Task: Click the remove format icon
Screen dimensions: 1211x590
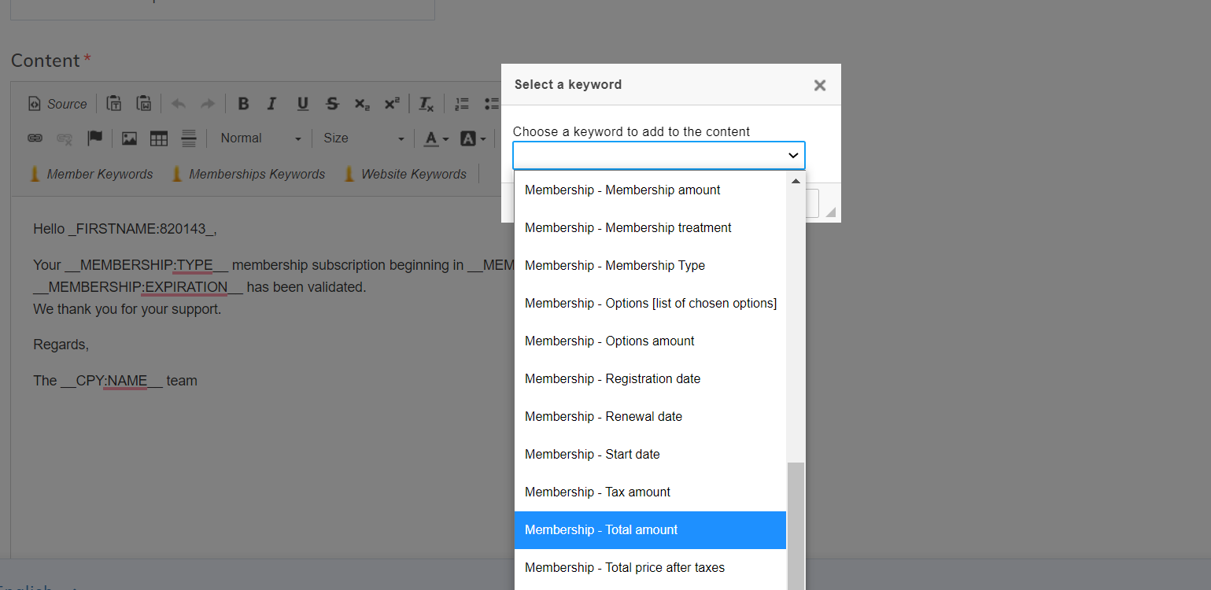Action: point(426,104)
